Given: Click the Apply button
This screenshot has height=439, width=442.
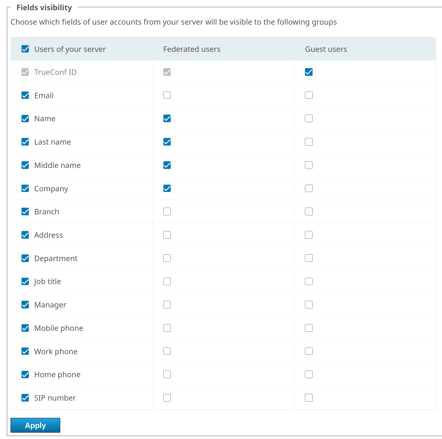Looking at the screenshot, I should (x=35, y=425).
